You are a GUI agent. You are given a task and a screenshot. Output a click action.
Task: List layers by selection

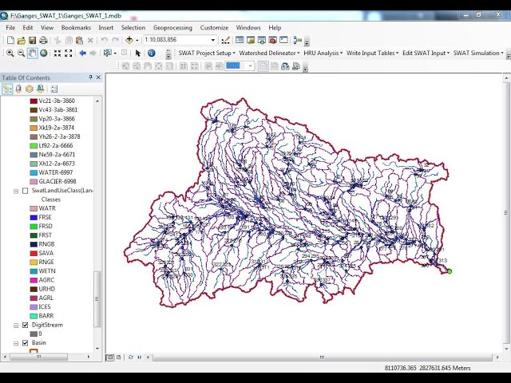pyautogui.click(x=41, y=89)
